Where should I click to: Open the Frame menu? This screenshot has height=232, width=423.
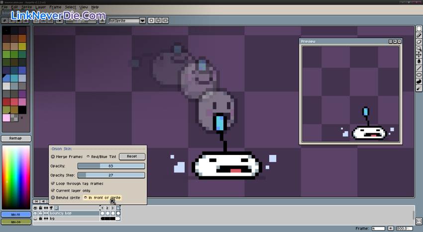(x=55, y=7)
